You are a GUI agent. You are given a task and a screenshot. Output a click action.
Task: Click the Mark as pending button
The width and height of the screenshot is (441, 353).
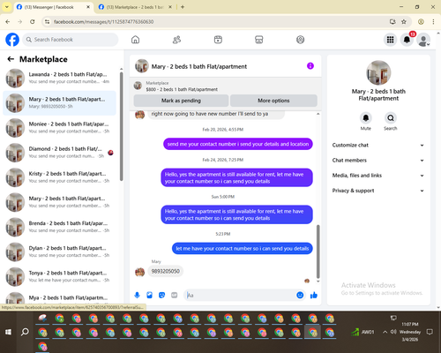click(x=181, y=101)
